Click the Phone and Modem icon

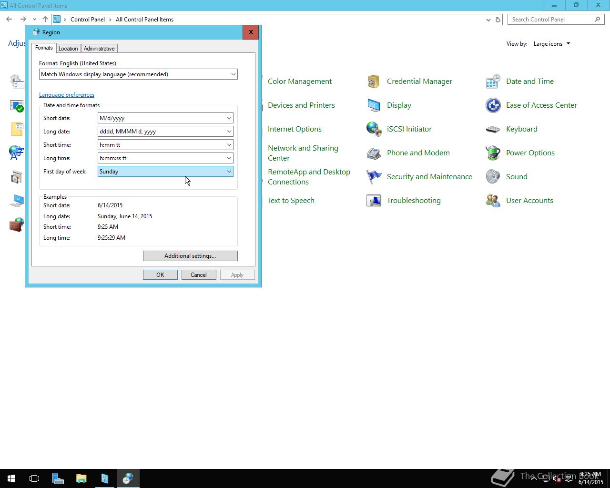point(374,153)
